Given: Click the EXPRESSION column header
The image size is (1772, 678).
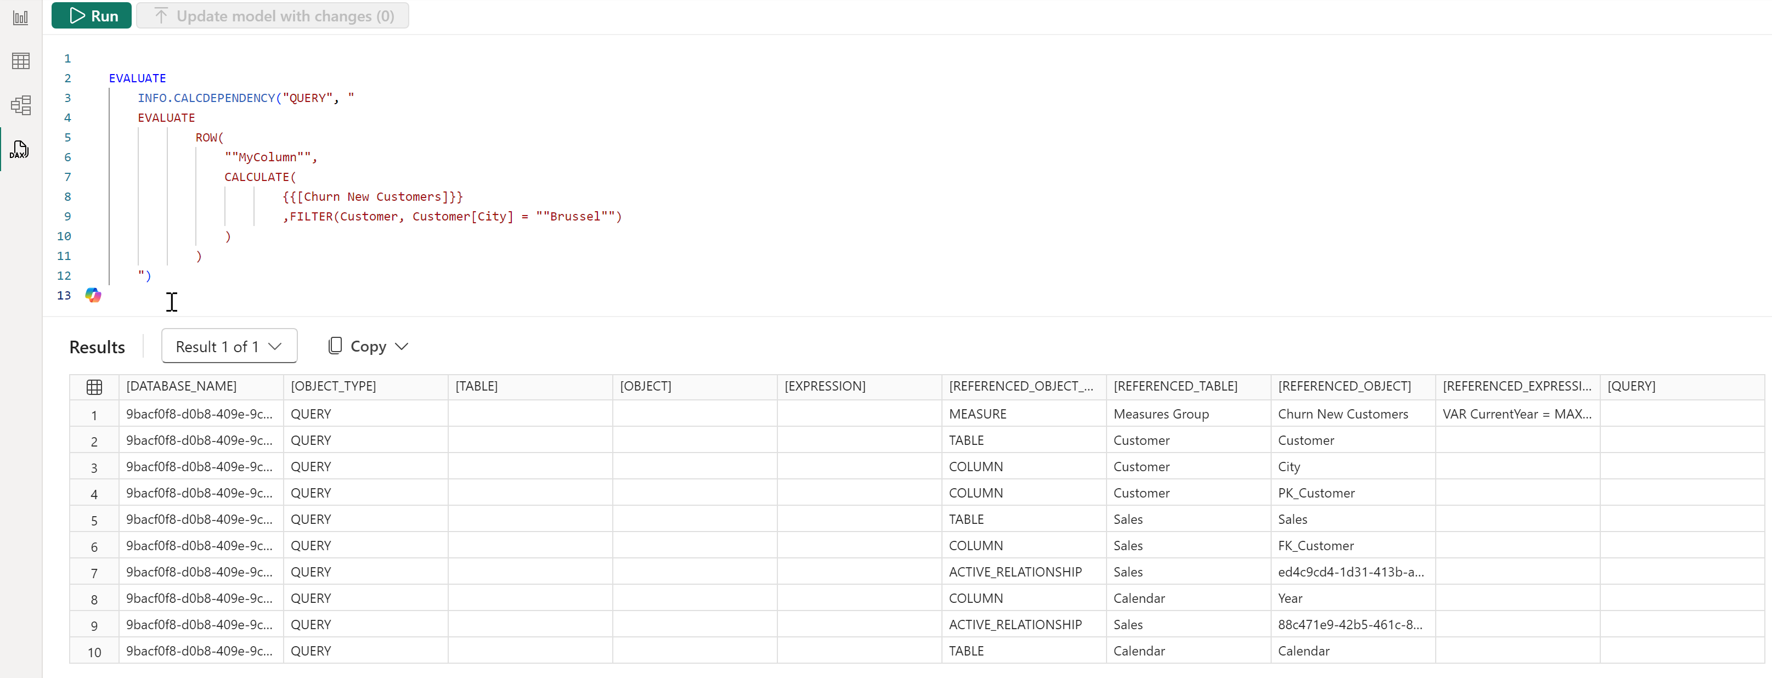Looking at the screenshot, I should (859, 386).
